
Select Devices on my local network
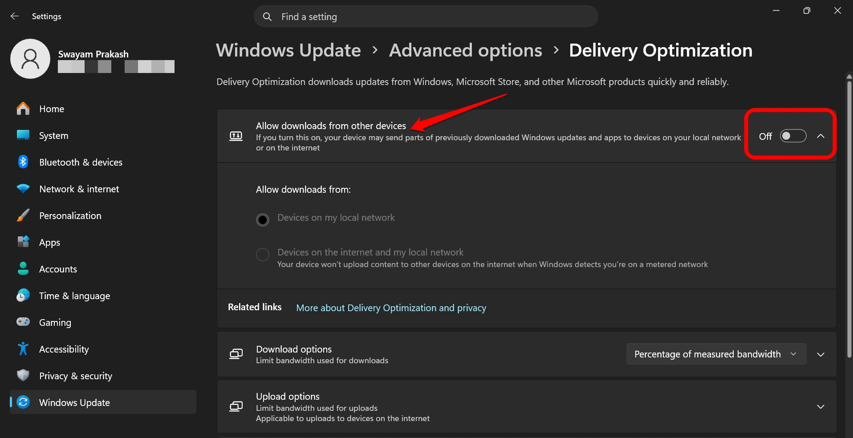click(263, 219)
